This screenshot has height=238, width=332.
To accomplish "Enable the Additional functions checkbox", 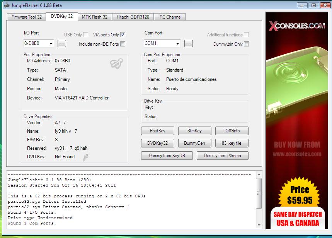I will pos(246,34).
